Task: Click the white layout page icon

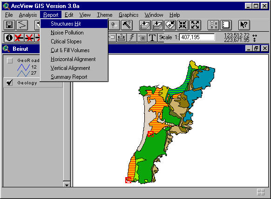Action: tap(226, 25)
